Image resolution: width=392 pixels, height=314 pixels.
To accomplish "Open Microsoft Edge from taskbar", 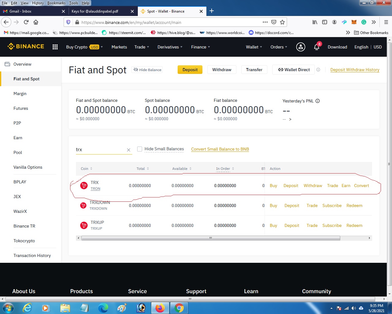I will pos(103,308).
